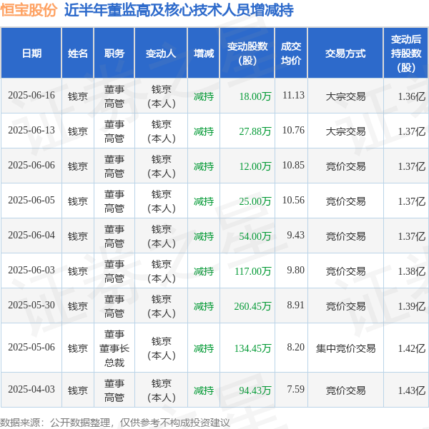
Task: Click the date cell 2025-06-06
Action: (x=31, y=166)
